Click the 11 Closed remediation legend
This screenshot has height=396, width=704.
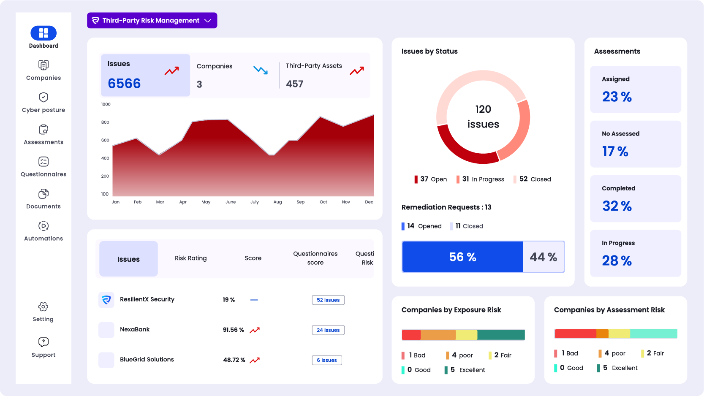tap(466, 226)
